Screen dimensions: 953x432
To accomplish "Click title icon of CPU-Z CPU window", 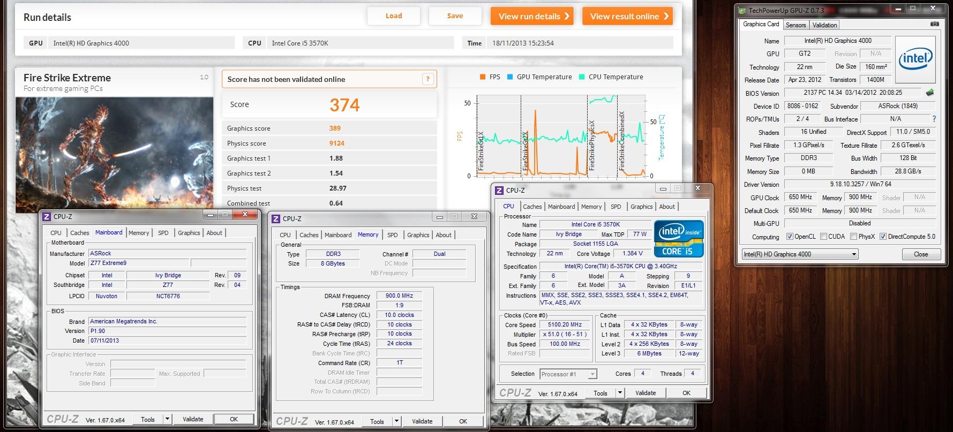I will [499, 190].
